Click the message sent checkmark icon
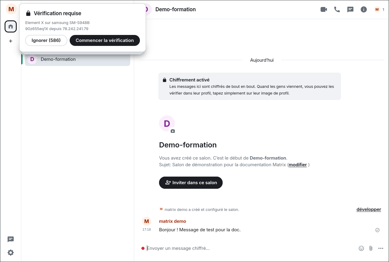389x262 pixels. point(377,230)
